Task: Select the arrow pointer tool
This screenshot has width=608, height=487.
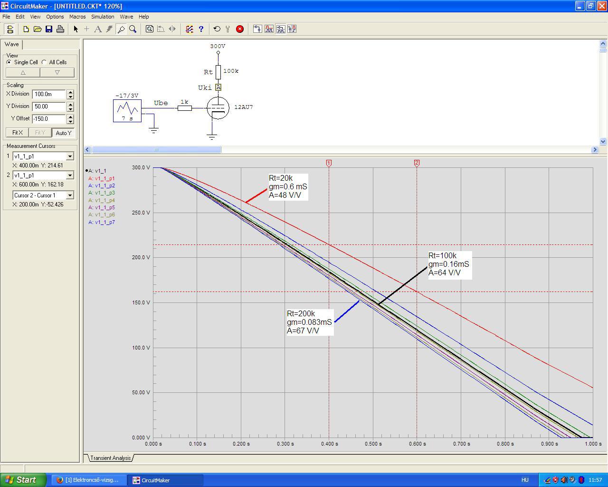Action: [76, 29]
